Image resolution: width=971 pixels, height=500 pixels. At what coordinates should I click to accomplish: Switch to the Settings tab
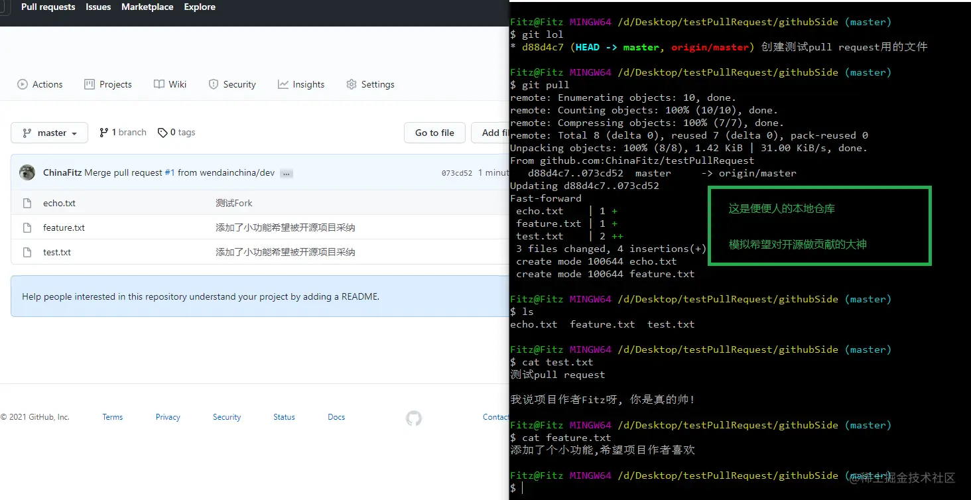click(x=370, y=84)
